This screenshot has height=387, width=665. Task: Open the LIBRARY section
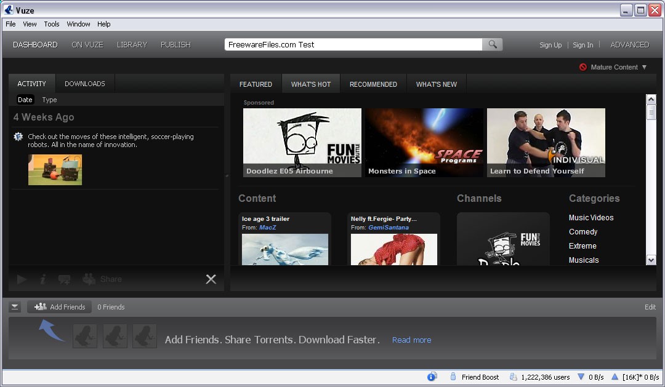(x=132, y=45)
